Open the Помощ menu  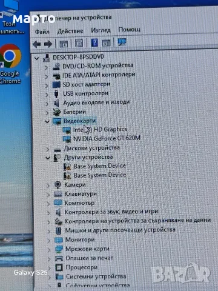[x=129, y=30]
